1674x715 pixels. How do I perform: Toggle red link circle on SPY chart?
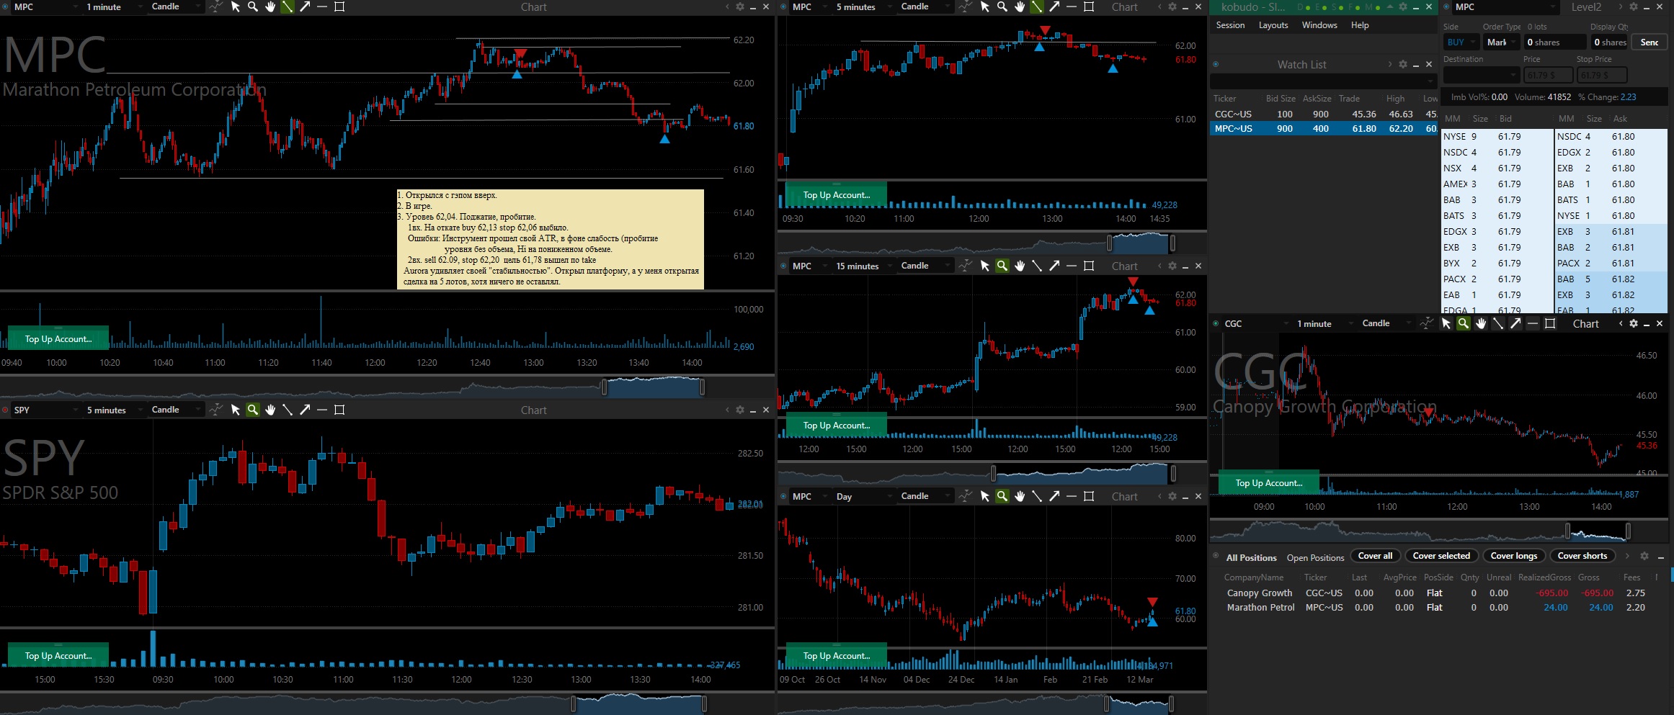coord(5,410)
